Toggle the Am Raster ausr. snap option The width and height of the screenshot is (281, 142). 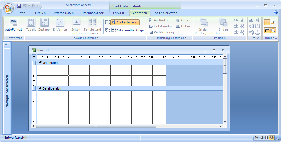click(x=125, y=22)
